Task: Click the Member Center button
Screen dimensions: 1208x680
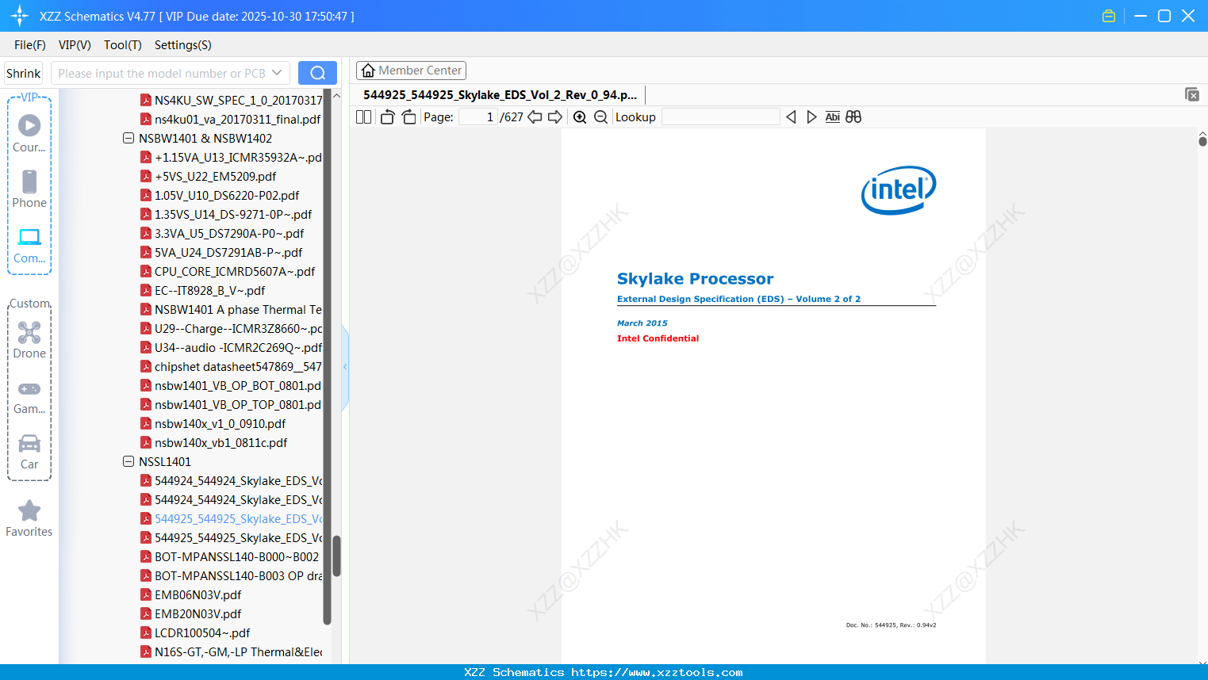Action: point(411,71)
